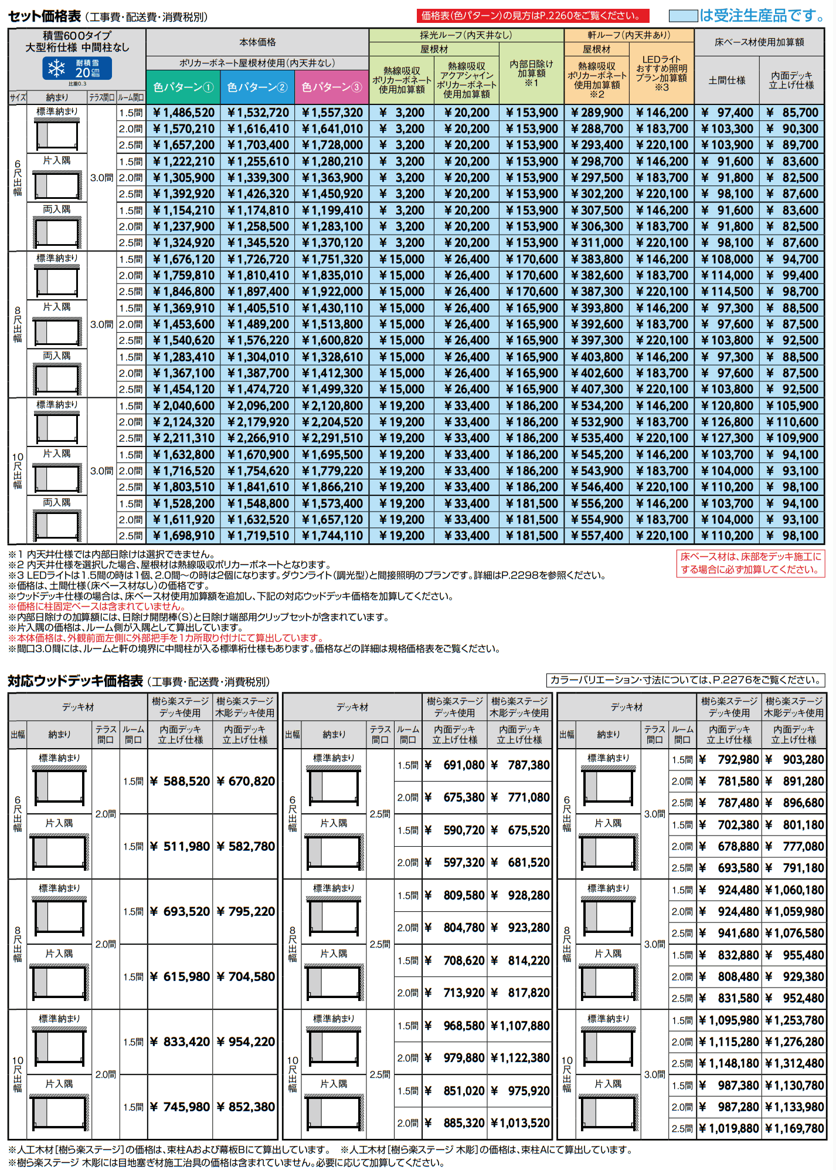Click the LEDライトおすすめ照明プラン加算額 header
Image resolution: width=836 pixels, height=1170 pixels.
click(661, 73)
